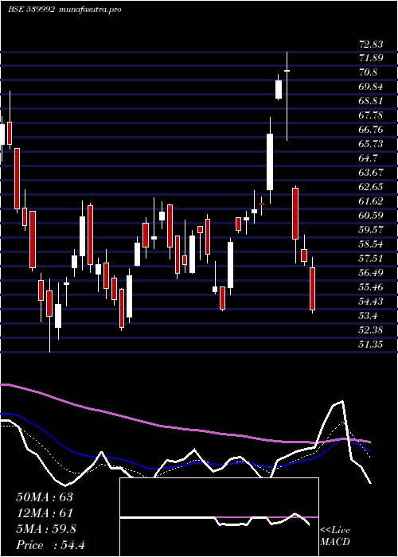Click the 60.59 price axis label

click(x=371, y=216)
